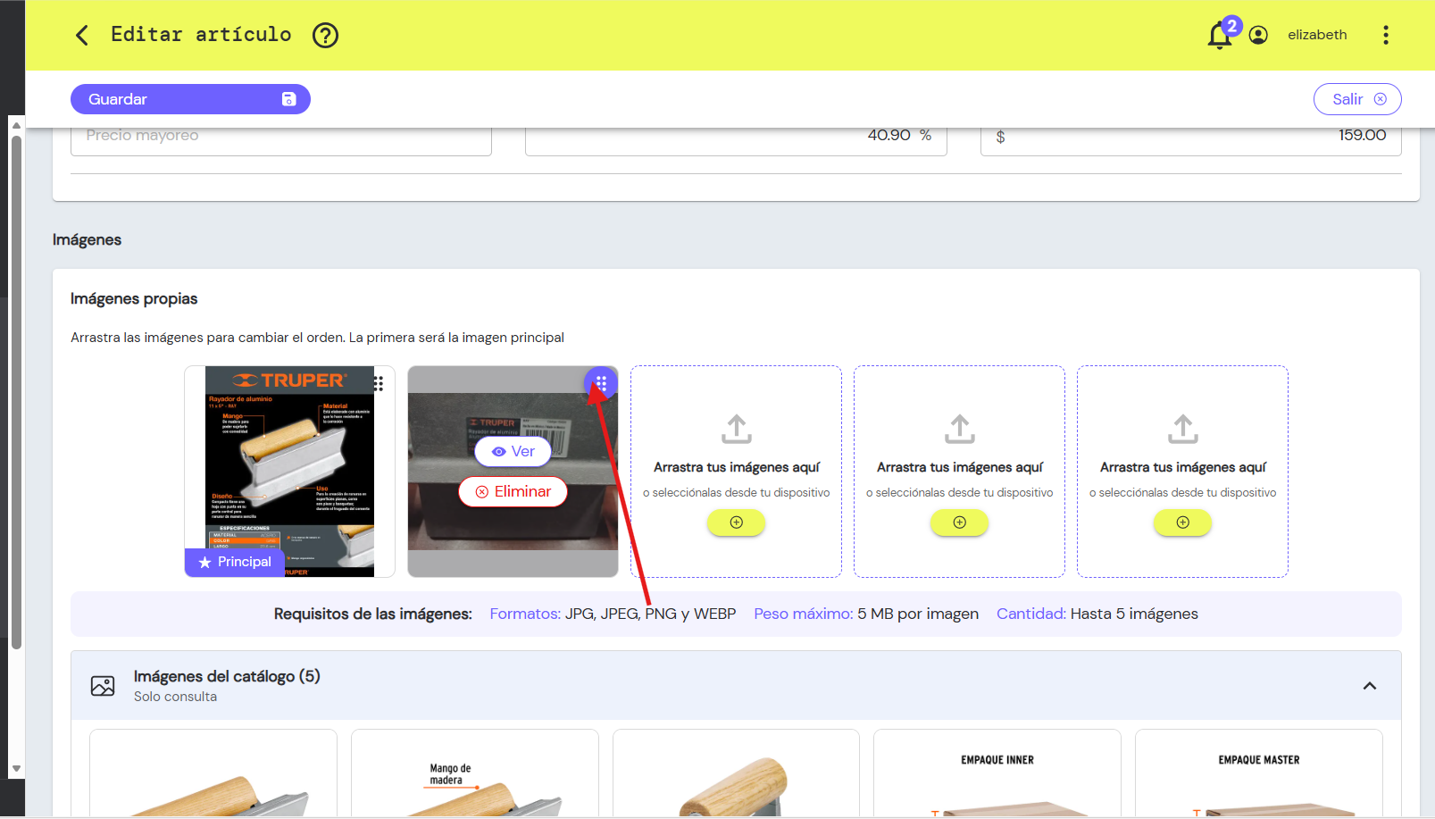Click the upload arrow icon in third empty slot
The height and width of the screenshot is (819, 1435).
coord(1183,429)
